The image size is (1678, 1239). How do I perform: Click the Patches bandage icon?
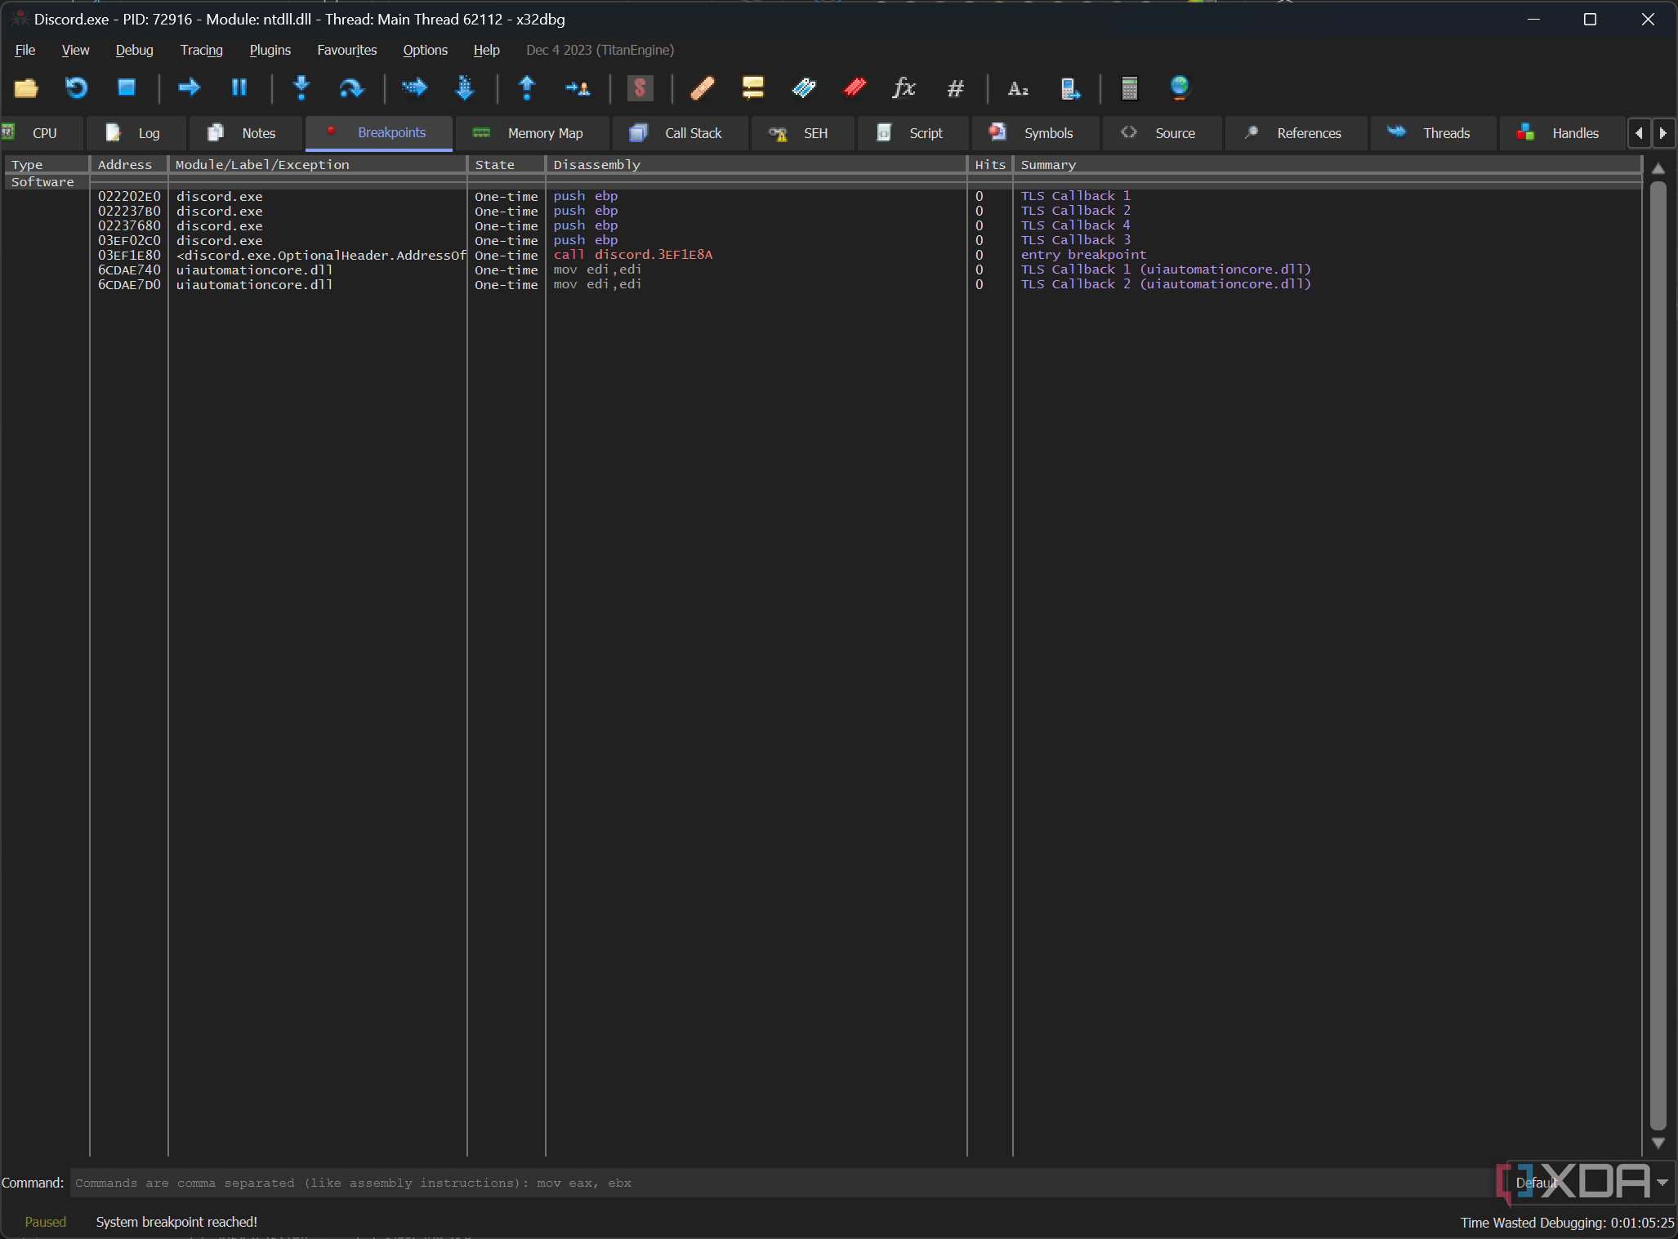tap(703, 87)
